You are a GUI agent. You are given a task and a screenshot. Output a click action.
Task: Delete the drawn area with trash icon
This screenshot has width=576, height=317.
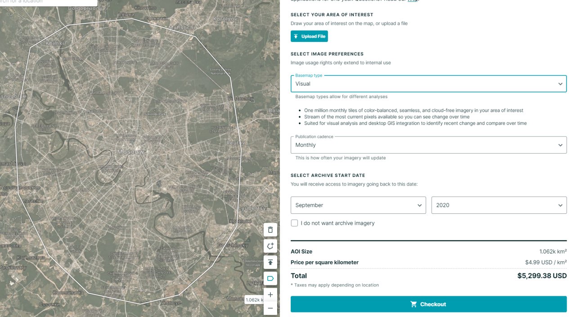click(x=270, y=230)
